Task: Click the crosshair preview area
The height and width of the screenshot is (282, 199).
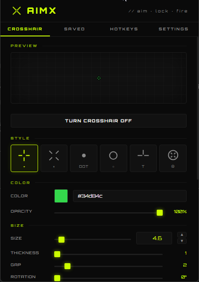Action: click(99, 78)
